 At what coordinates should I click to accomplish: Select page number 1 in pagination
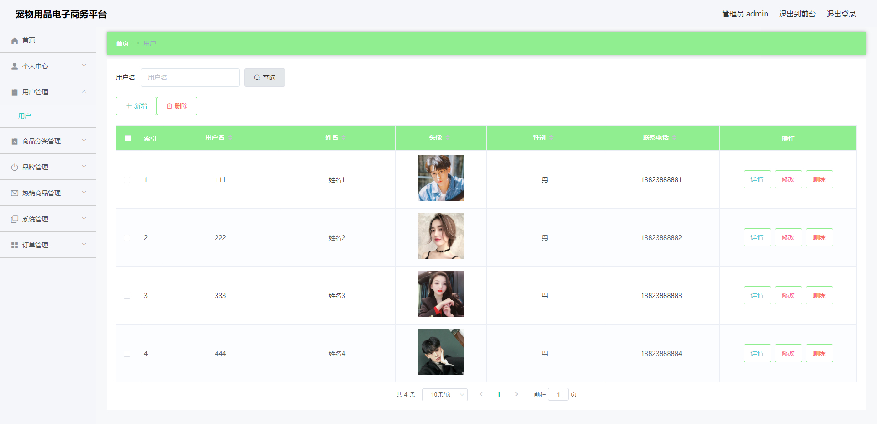tap(499, 394)
